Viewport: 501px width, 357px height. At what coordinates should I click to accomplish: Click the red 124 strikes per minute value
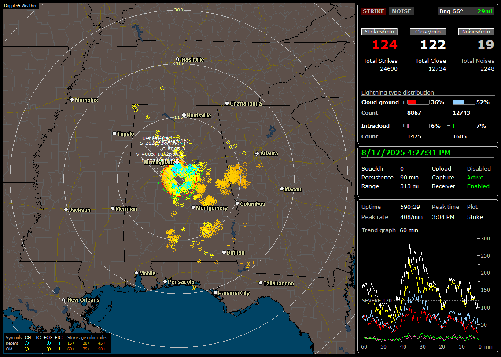coord(385,45)
